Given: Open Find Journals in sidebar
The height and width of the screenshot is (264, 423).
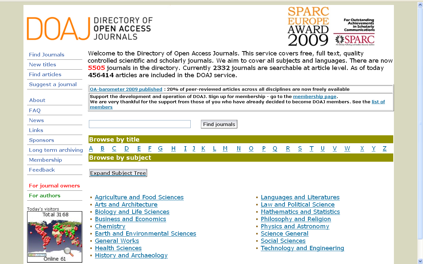Looking at the screenshot, I should point(47,55).
